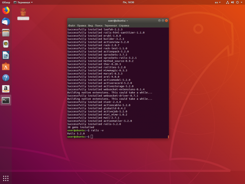Open the Поиск menu
The width and height of the screenshot is (245, 184).
[x=99, y=26]
